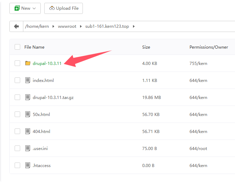This screenshot has height=183, width=235.
Task: Click the back arrow in path bar
Action: coord(16,26)
